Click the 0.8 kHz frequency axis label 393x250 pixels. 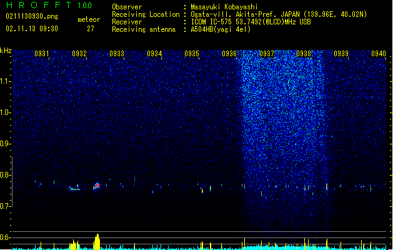click(5, 175)
